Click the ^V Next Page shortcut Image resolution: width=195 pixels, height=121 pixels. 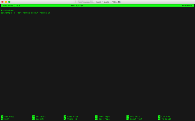click(102, 119)
